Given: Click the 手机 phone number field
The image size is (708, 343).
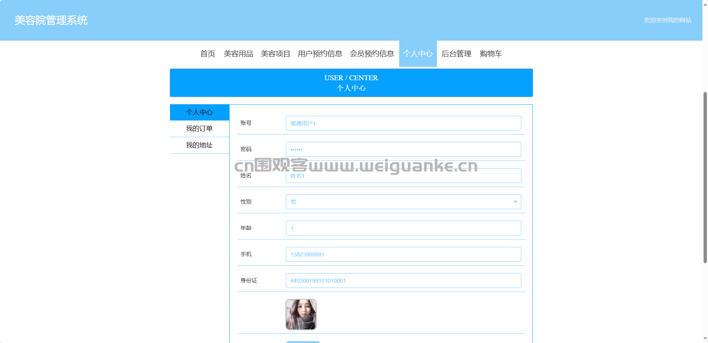Looking at the screenshot, I should pyautogui.click(x=403, y=254).
